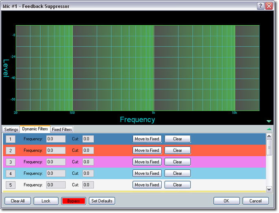Screen dimensions: 279x213
Task: Select filter number 5 button
Action: 11,185
